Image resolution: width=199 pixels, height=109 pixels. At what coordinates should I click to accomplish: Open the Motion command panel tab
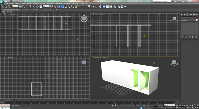[191, 15]
